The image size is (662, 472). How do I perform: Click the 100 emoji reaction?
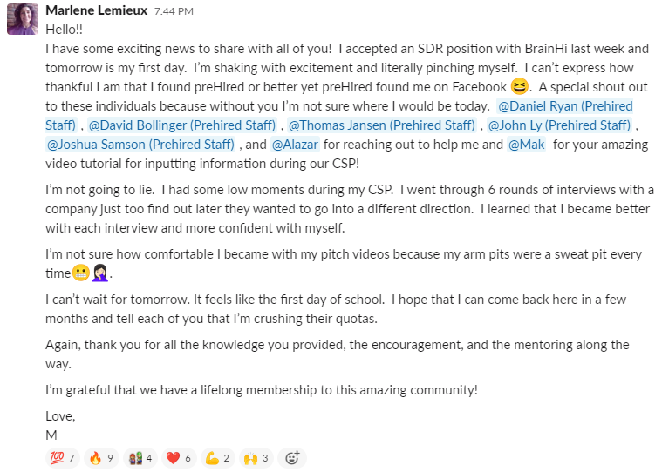[61, 457]
